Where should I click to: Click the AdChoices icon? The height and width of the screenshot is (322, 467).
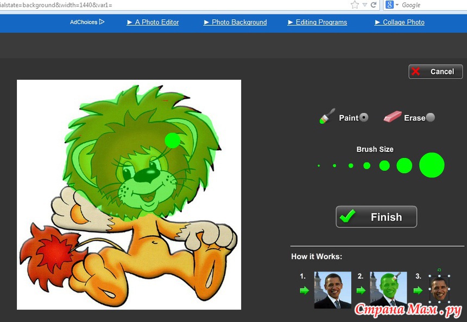pos(102,22)
